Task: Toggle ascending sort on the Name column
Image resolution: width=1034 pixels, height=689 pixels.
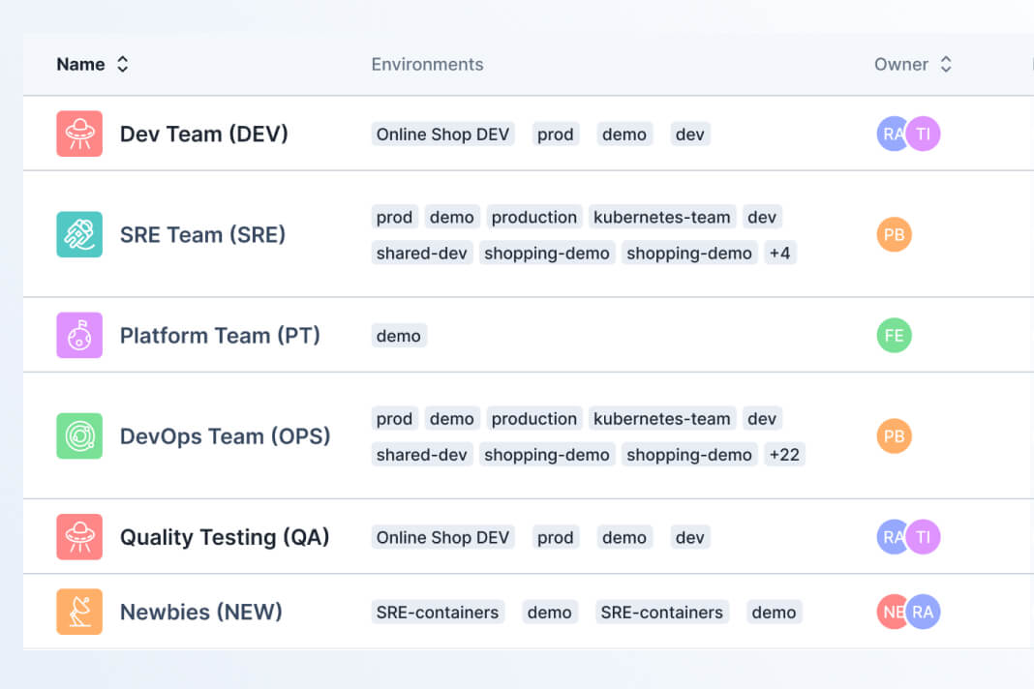Action: [122, 59]
